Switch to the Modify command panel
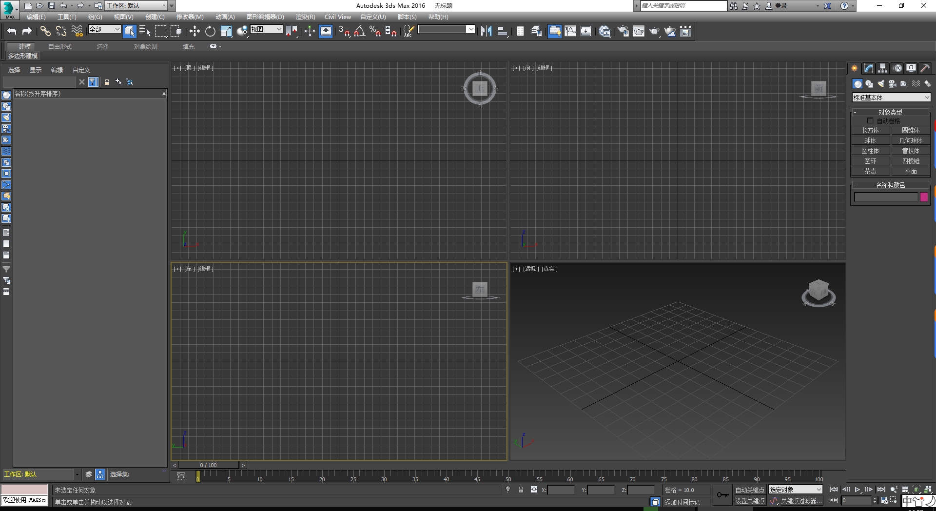This screenshot has height=511, width=936. tap(868, 68)
